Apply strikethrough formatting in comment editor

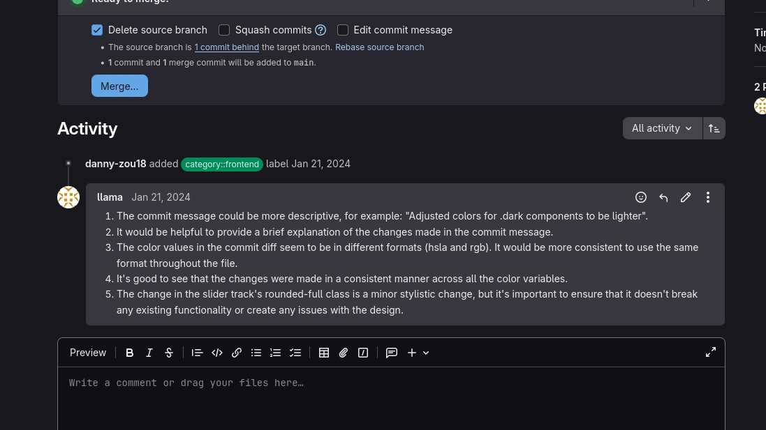[169, 353]
